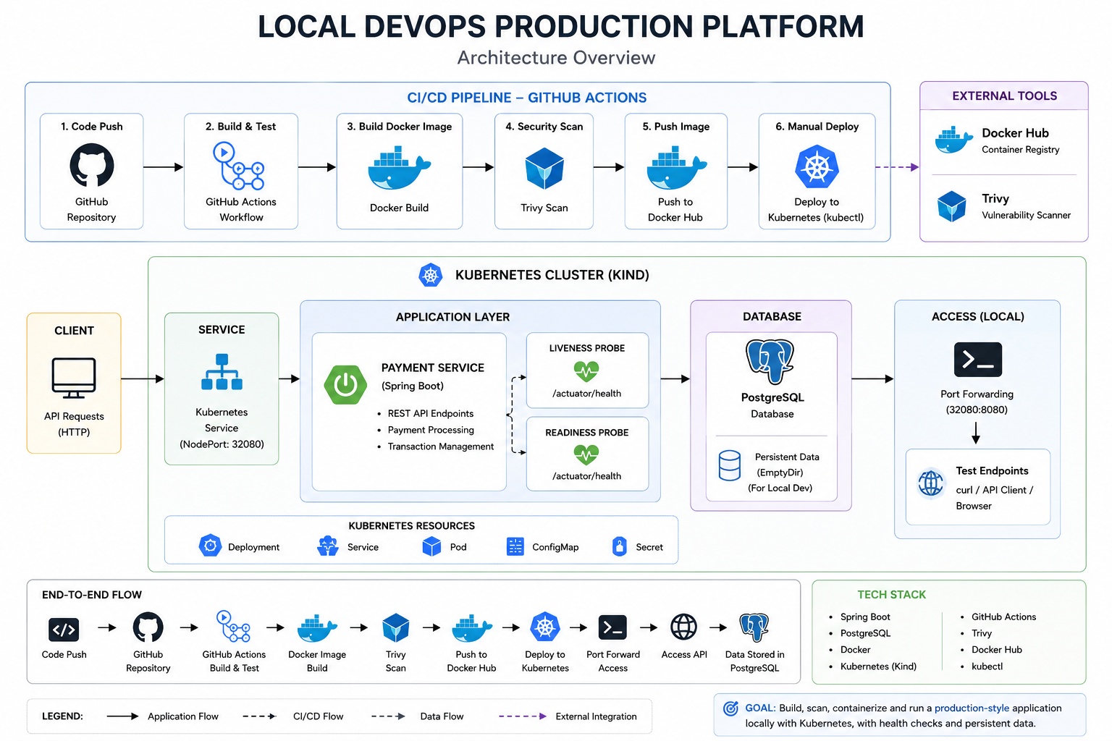
Task: Click the "production-style" highlighted text in GOAL
Action: (x=972, y=708)
